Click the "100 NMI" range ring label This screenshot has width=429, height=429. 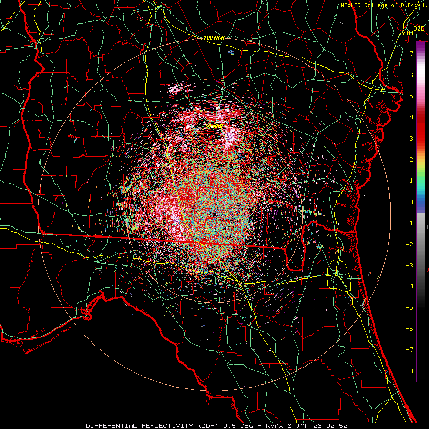214,38
